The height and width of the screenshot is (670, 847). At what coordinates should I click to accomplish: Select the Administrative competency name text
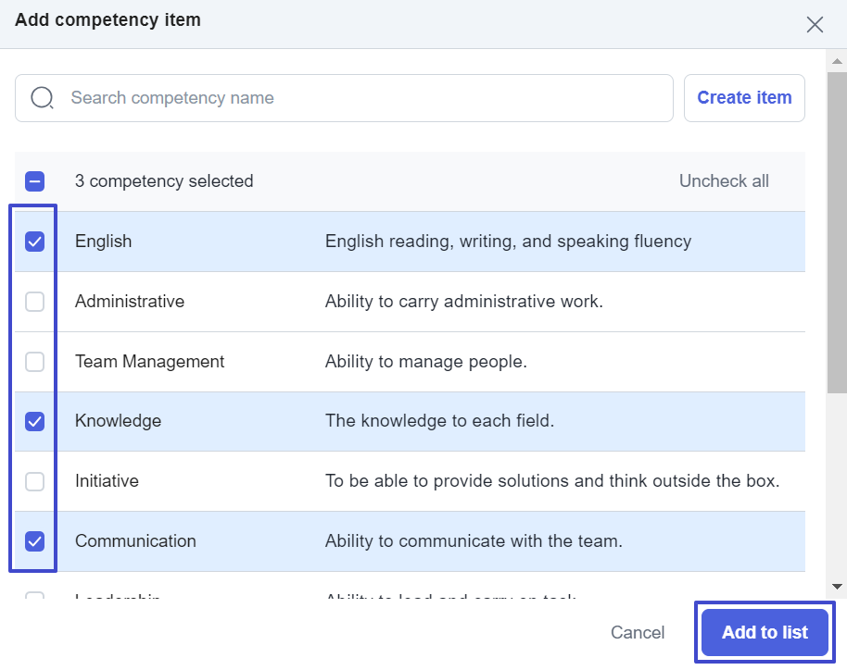point(130,301)
